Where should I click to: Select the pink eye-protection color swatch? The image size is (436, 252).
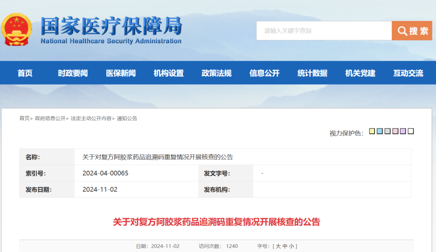[395, 131]
